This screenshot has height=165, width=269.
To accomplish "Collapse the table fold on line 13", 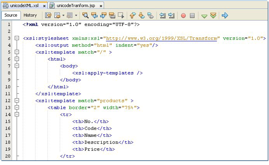I will tap(17, 107).
